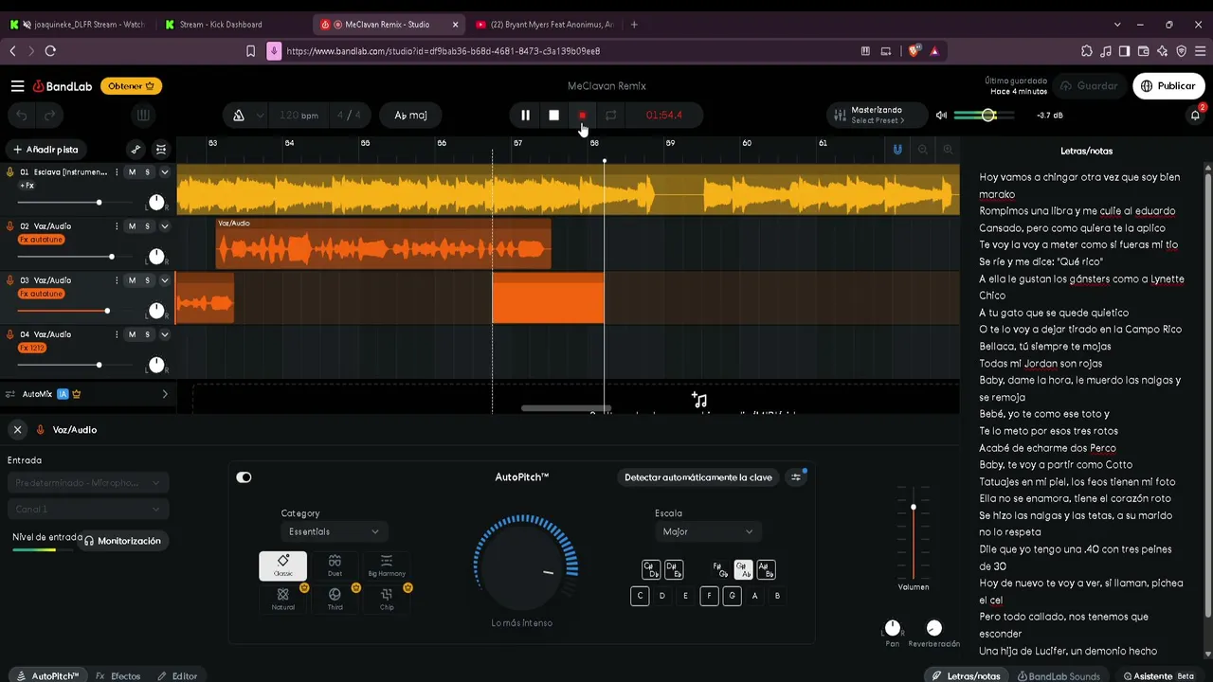Switch to the Efectos tab
The image size is (1213, 682).
(118, 676)
